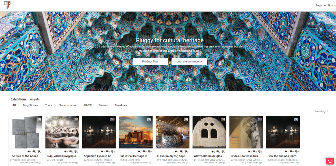Viewport: 336px width, 166px height.
Task: Click shield badge icon on Δημοτικό Σχολείο card
Action: point(112,152)
